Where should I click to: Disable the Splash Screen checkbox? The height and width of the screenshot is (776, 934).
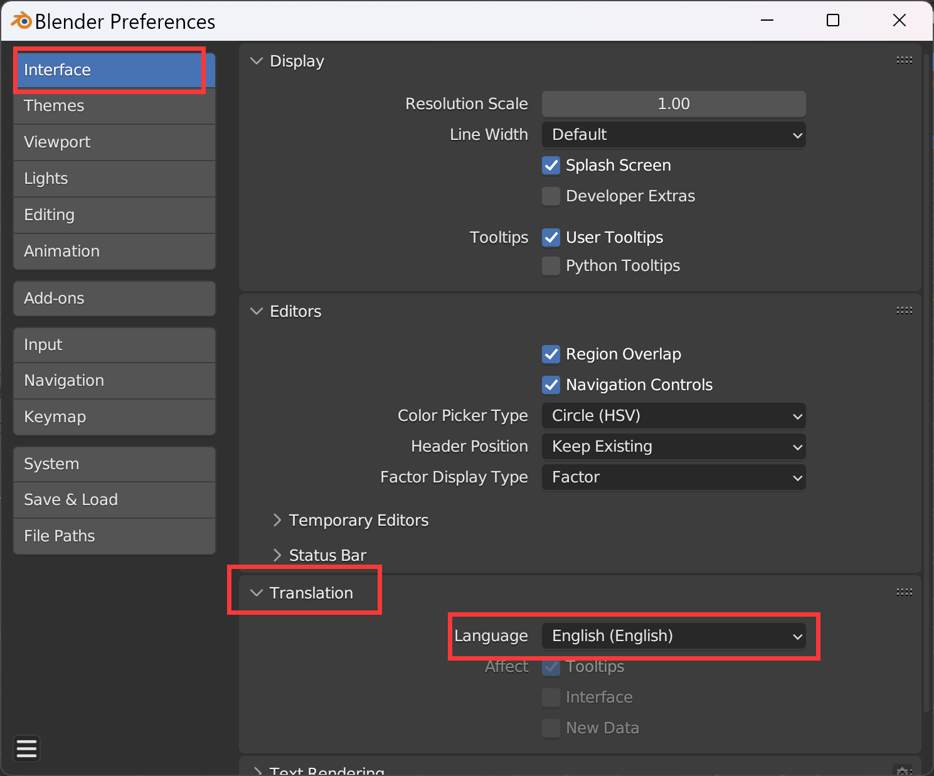551,166
